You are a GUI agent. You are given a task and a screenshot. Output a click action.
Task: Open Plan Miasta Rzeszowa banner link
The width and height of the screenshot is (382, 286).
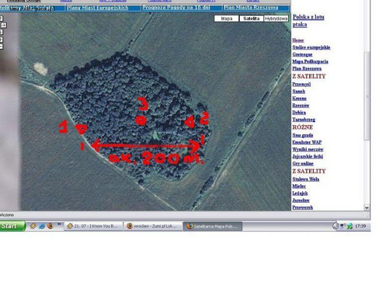[x=251, y=7]
